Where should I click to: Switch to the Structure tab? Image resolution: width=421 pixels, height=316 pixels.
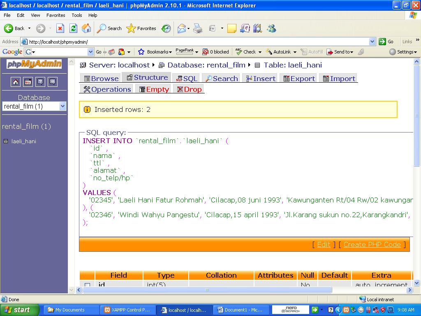coord(147,77)
